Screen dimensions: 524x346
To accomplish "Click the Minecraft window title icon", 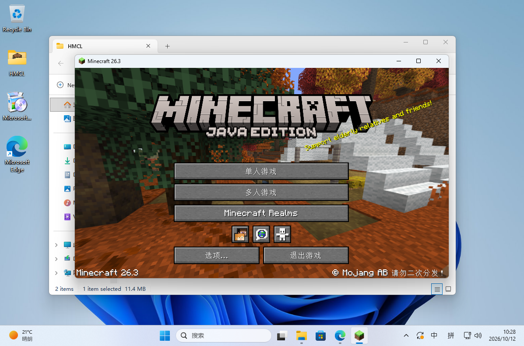I will click(x=81, y=61).
